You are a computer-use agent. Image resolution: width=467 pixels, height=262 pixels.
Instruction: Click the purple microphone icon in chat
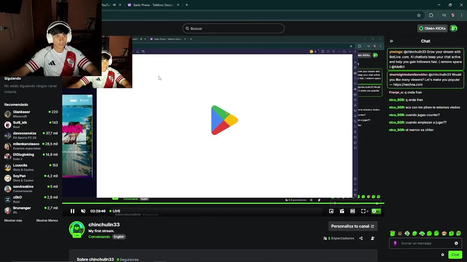395,243
